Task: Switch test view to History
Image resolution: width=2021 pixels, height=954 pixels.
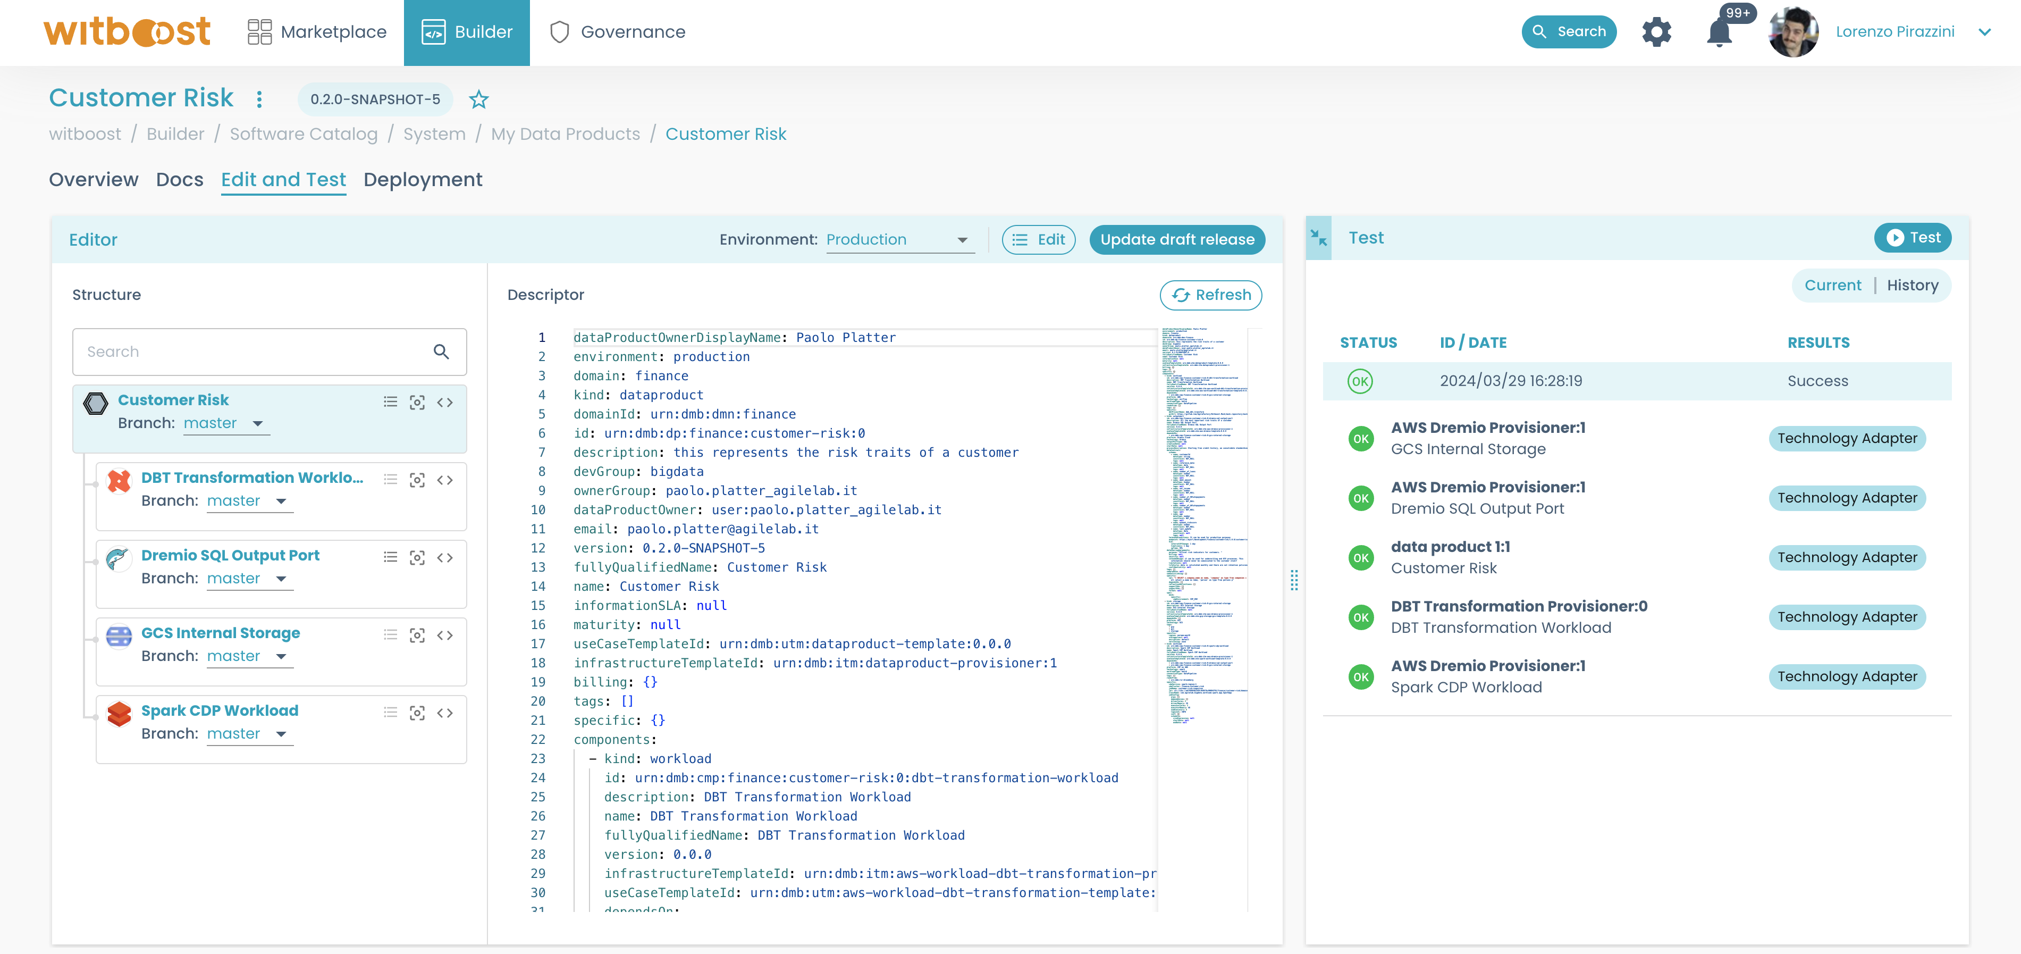Action: [1912, 286]
